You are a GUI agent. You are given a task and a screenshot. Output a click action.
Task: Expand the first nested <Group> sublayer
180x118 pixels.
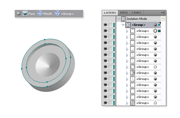click(127, 31)
